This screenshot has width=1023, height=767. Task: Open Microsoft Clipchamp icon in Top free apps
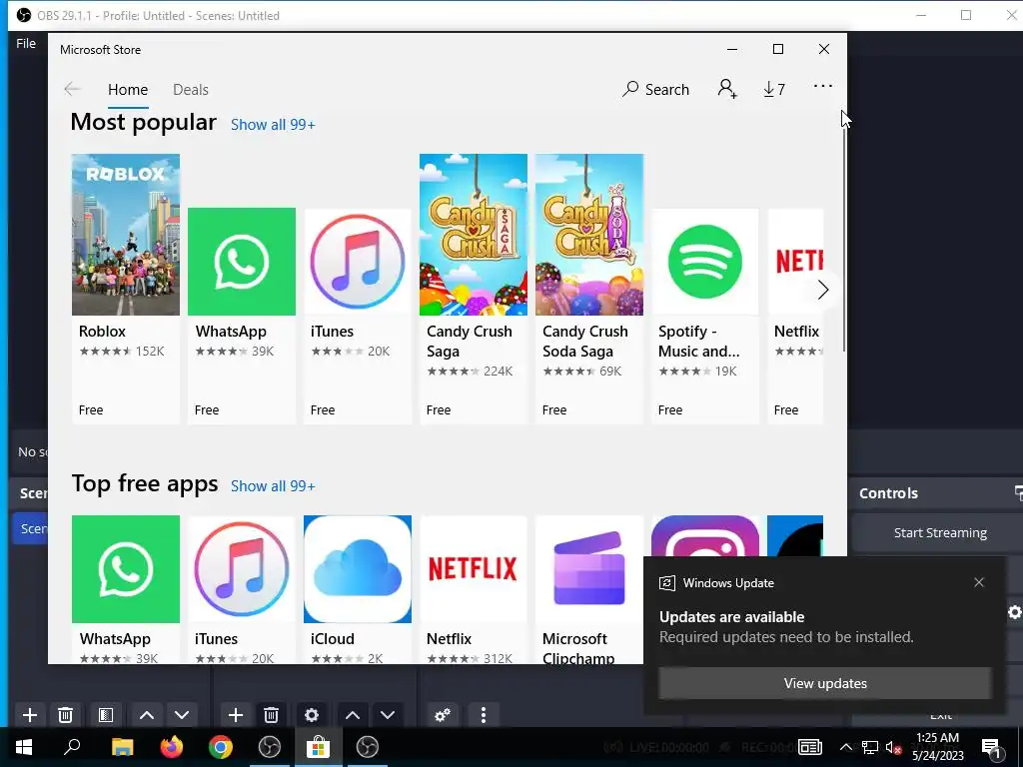coord(589,568)
